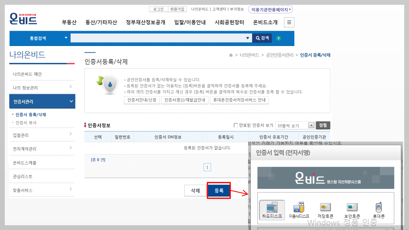Image resolution: width=409 pixels, height=230 pixels.
Task: Go to page 1 in pagination
Action: click(207, 167)
